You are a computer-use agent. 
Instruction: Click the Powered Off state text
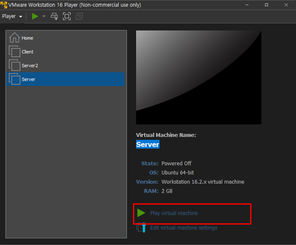point(176,163)
